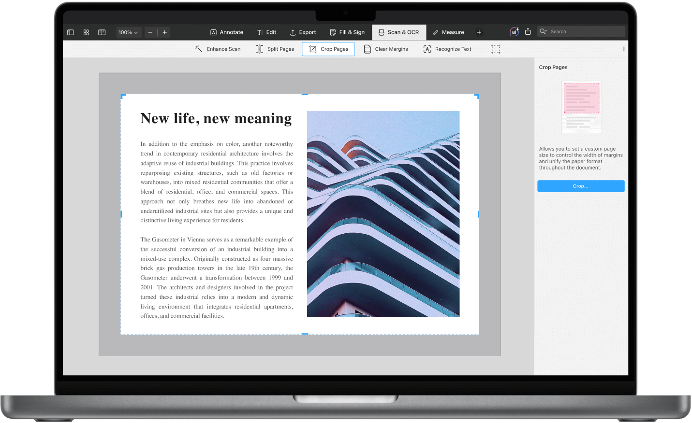Activate the Clear Margins tool

coord(386,49)
